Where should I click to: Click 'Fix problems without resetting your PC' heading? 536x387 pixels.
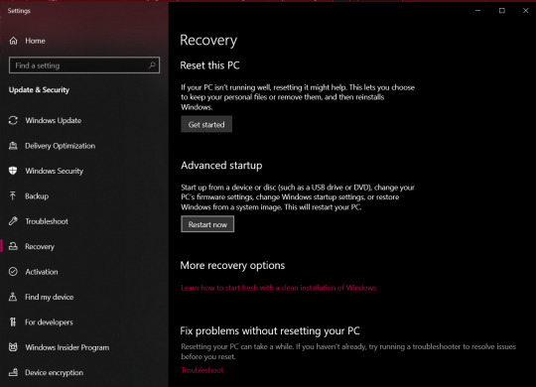pos(270,330)
